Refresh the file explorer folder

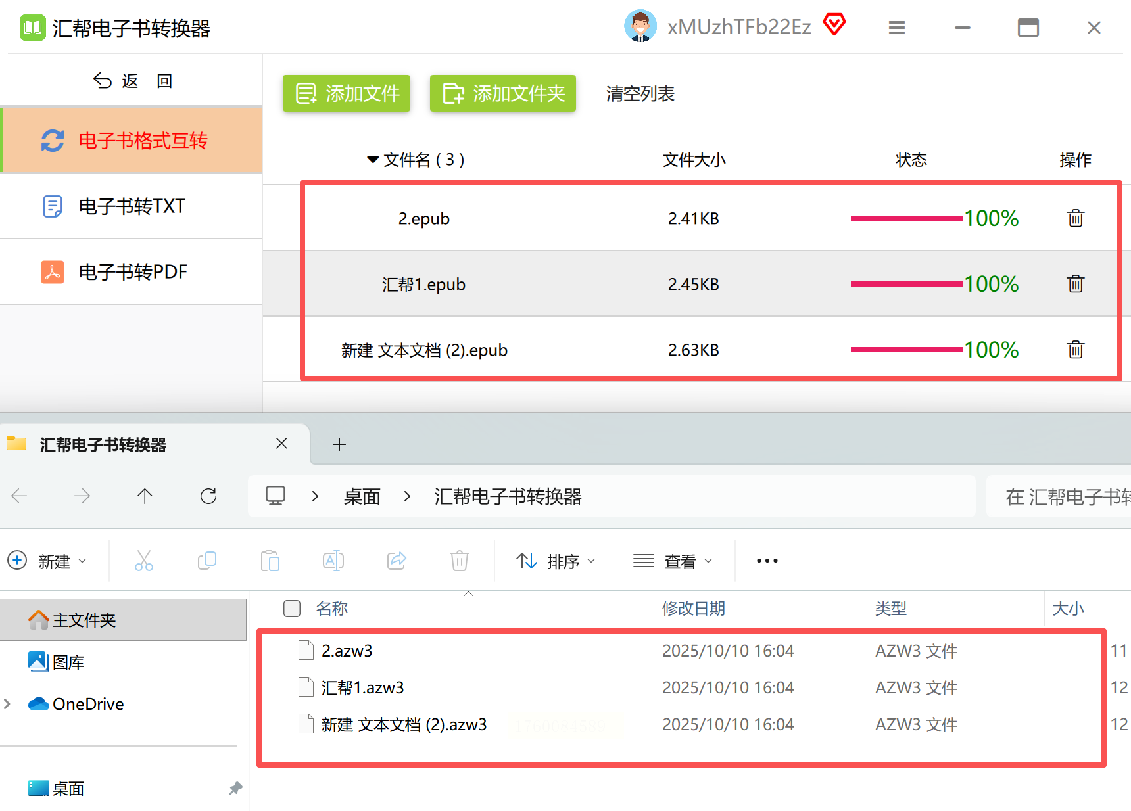coord(208,496)
